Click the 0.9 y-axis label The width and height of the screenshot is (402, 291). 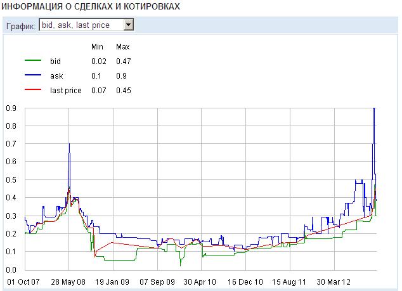pos(11,108)
